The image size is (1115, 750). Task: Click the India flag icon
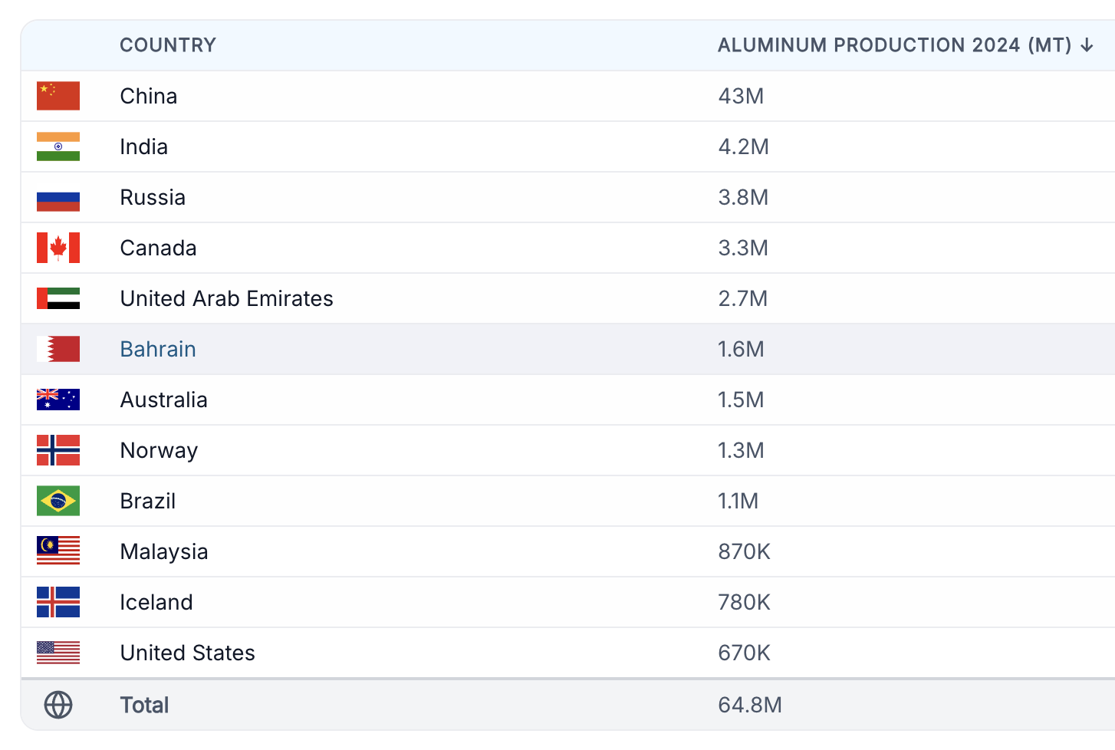tap(58, 146)
